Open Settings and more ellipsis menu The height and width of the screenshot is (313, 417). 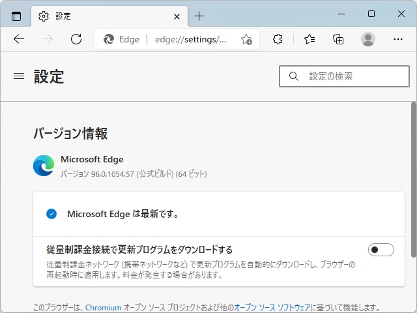(398, 39)
